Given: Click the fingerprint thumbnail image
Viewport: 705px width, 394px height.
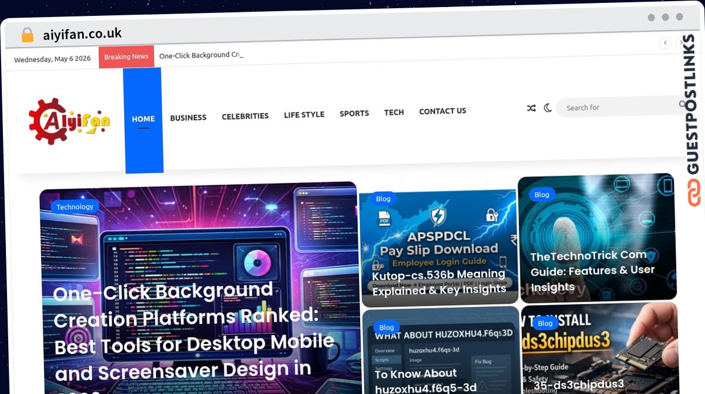Looking at the screenshot, I should pyautogui.click(x=597, y=238).
